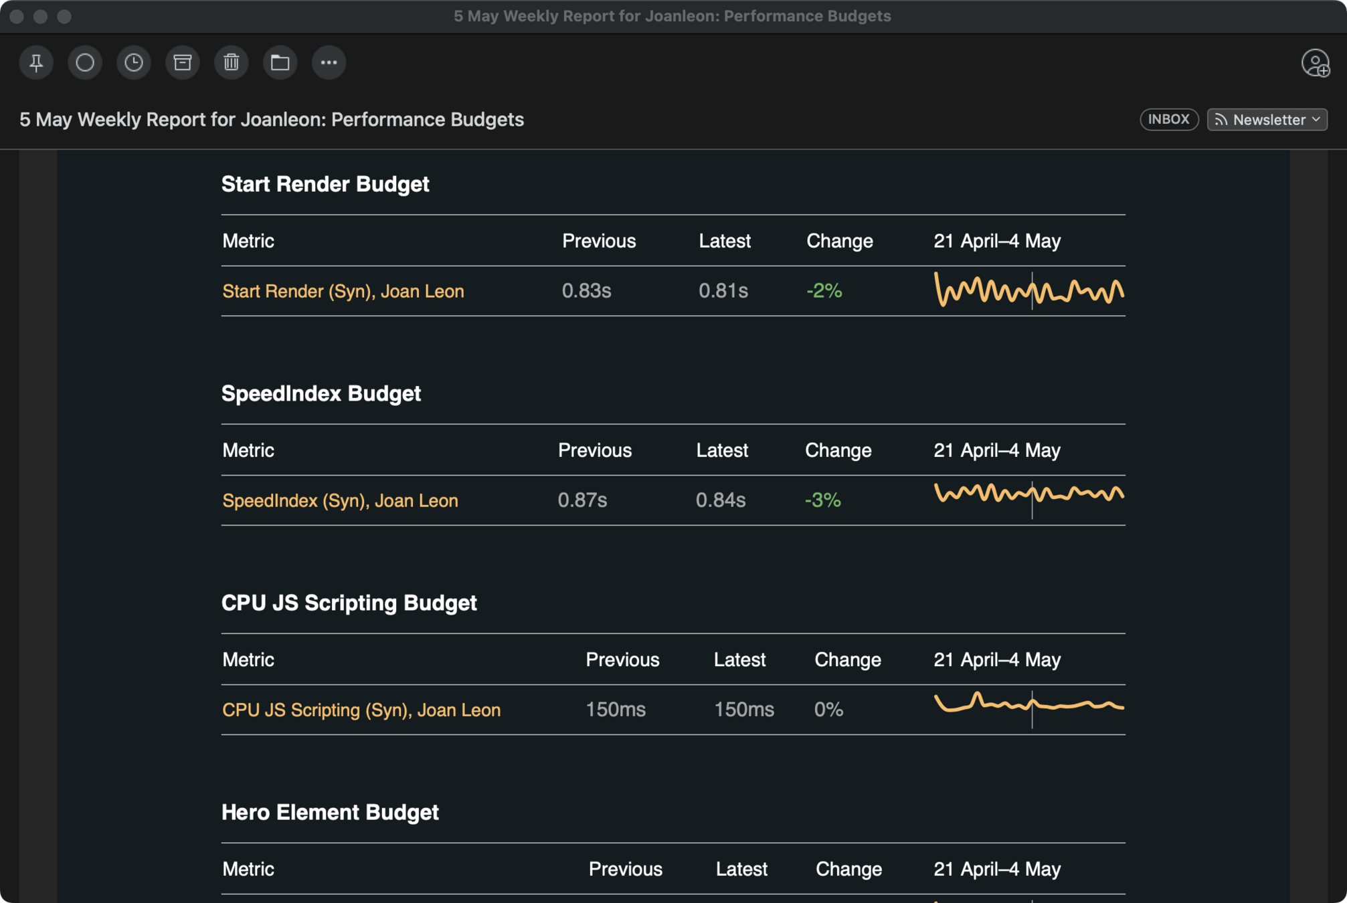Viewport: 1347px width, 903px height.
Task: Click the INBOX label tag
Action: [x=1168, y=120]
